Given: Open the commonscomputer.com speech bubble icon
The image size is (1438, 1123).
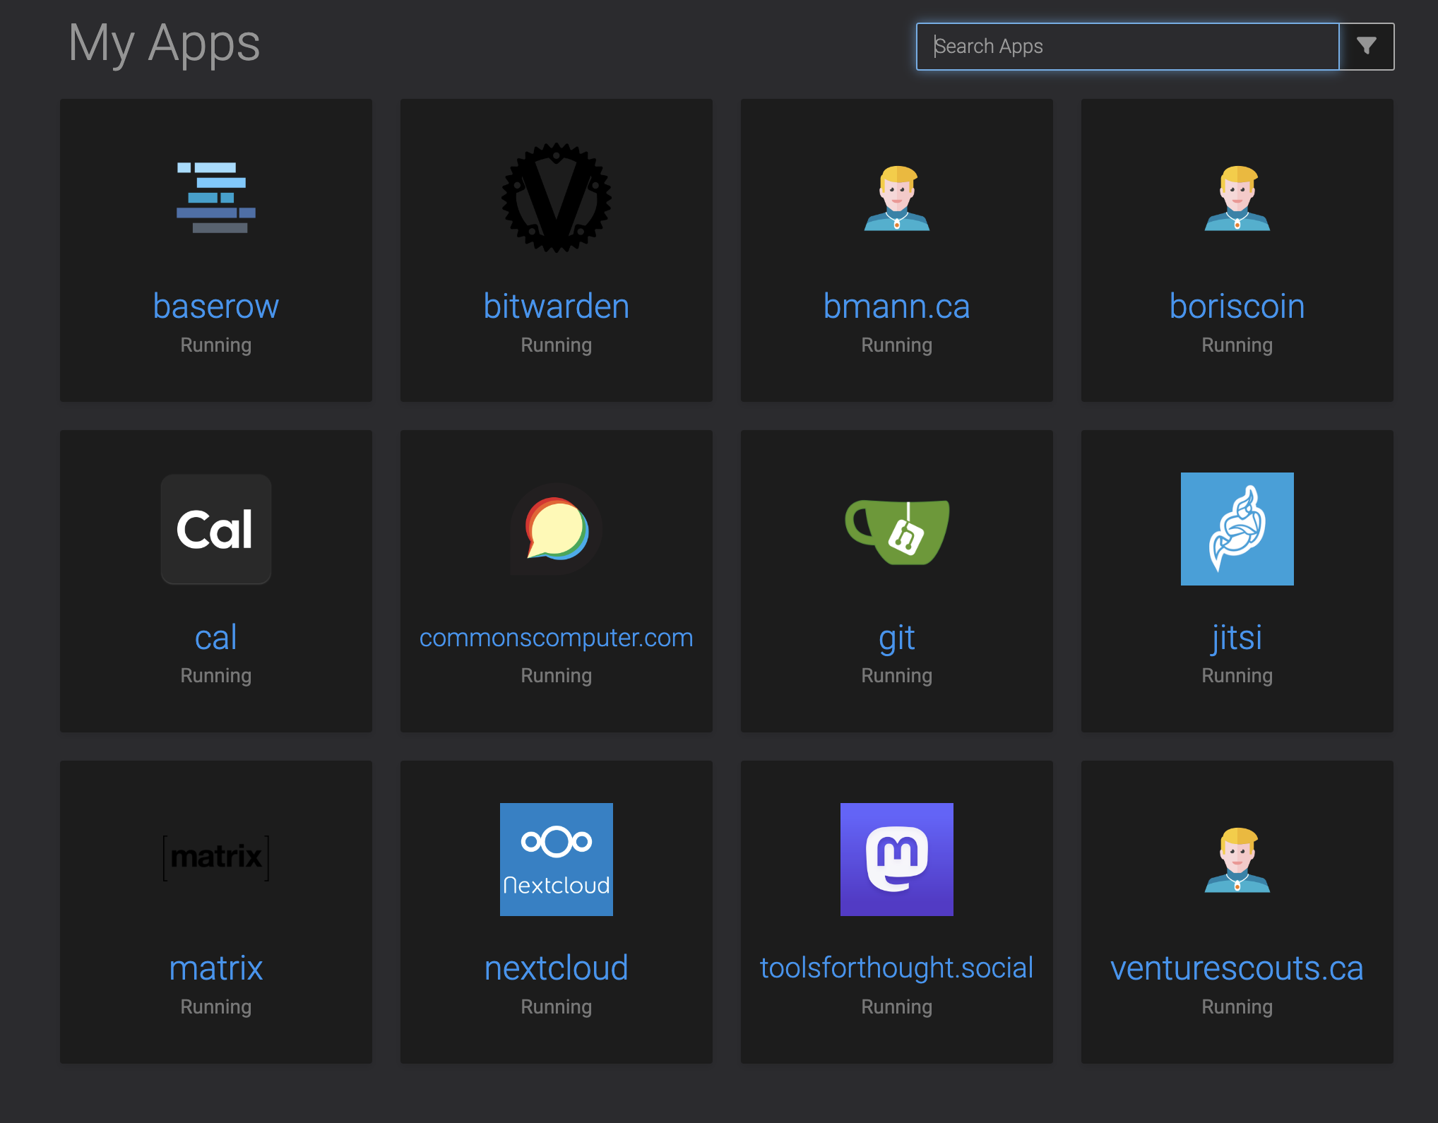Looking at the screenshot, I should (x=557, y=529).
